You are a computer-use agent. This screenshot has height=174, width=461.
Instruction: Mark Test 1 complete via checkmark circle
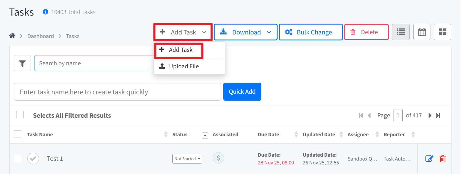pos(33,159)
